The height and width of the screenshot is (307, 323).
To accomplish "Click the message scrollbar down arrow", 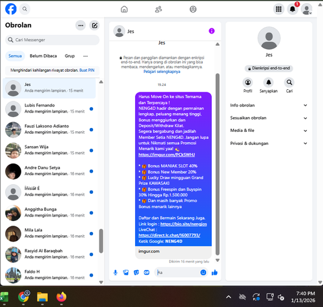I will click(x=218, y=260).
